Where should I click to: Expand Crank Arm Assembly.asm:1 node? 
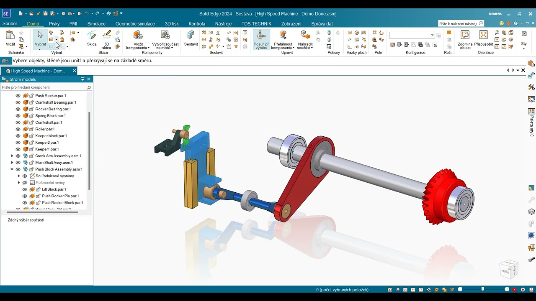click(12, 156)
